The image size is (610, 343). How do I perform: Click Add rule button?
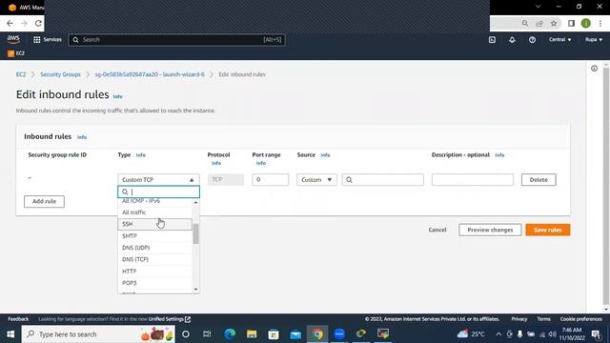[44, 201]
